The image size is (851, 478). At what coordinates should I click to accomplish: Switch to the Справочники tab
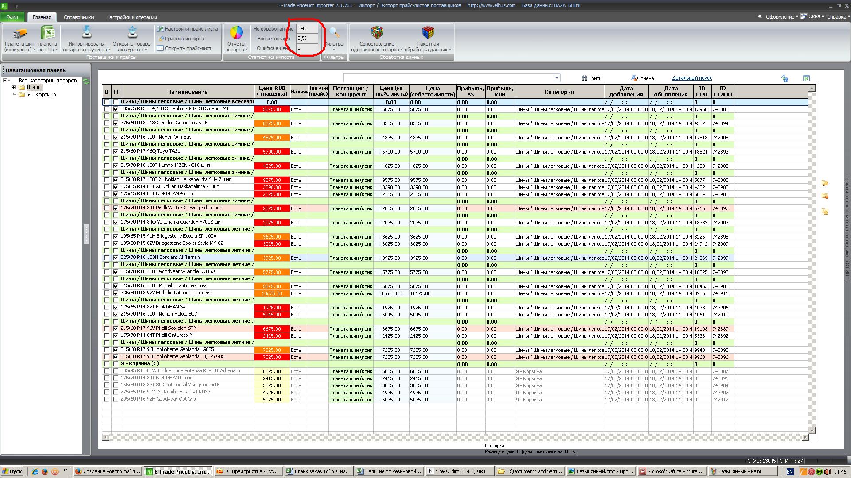(x=78, y=17)
